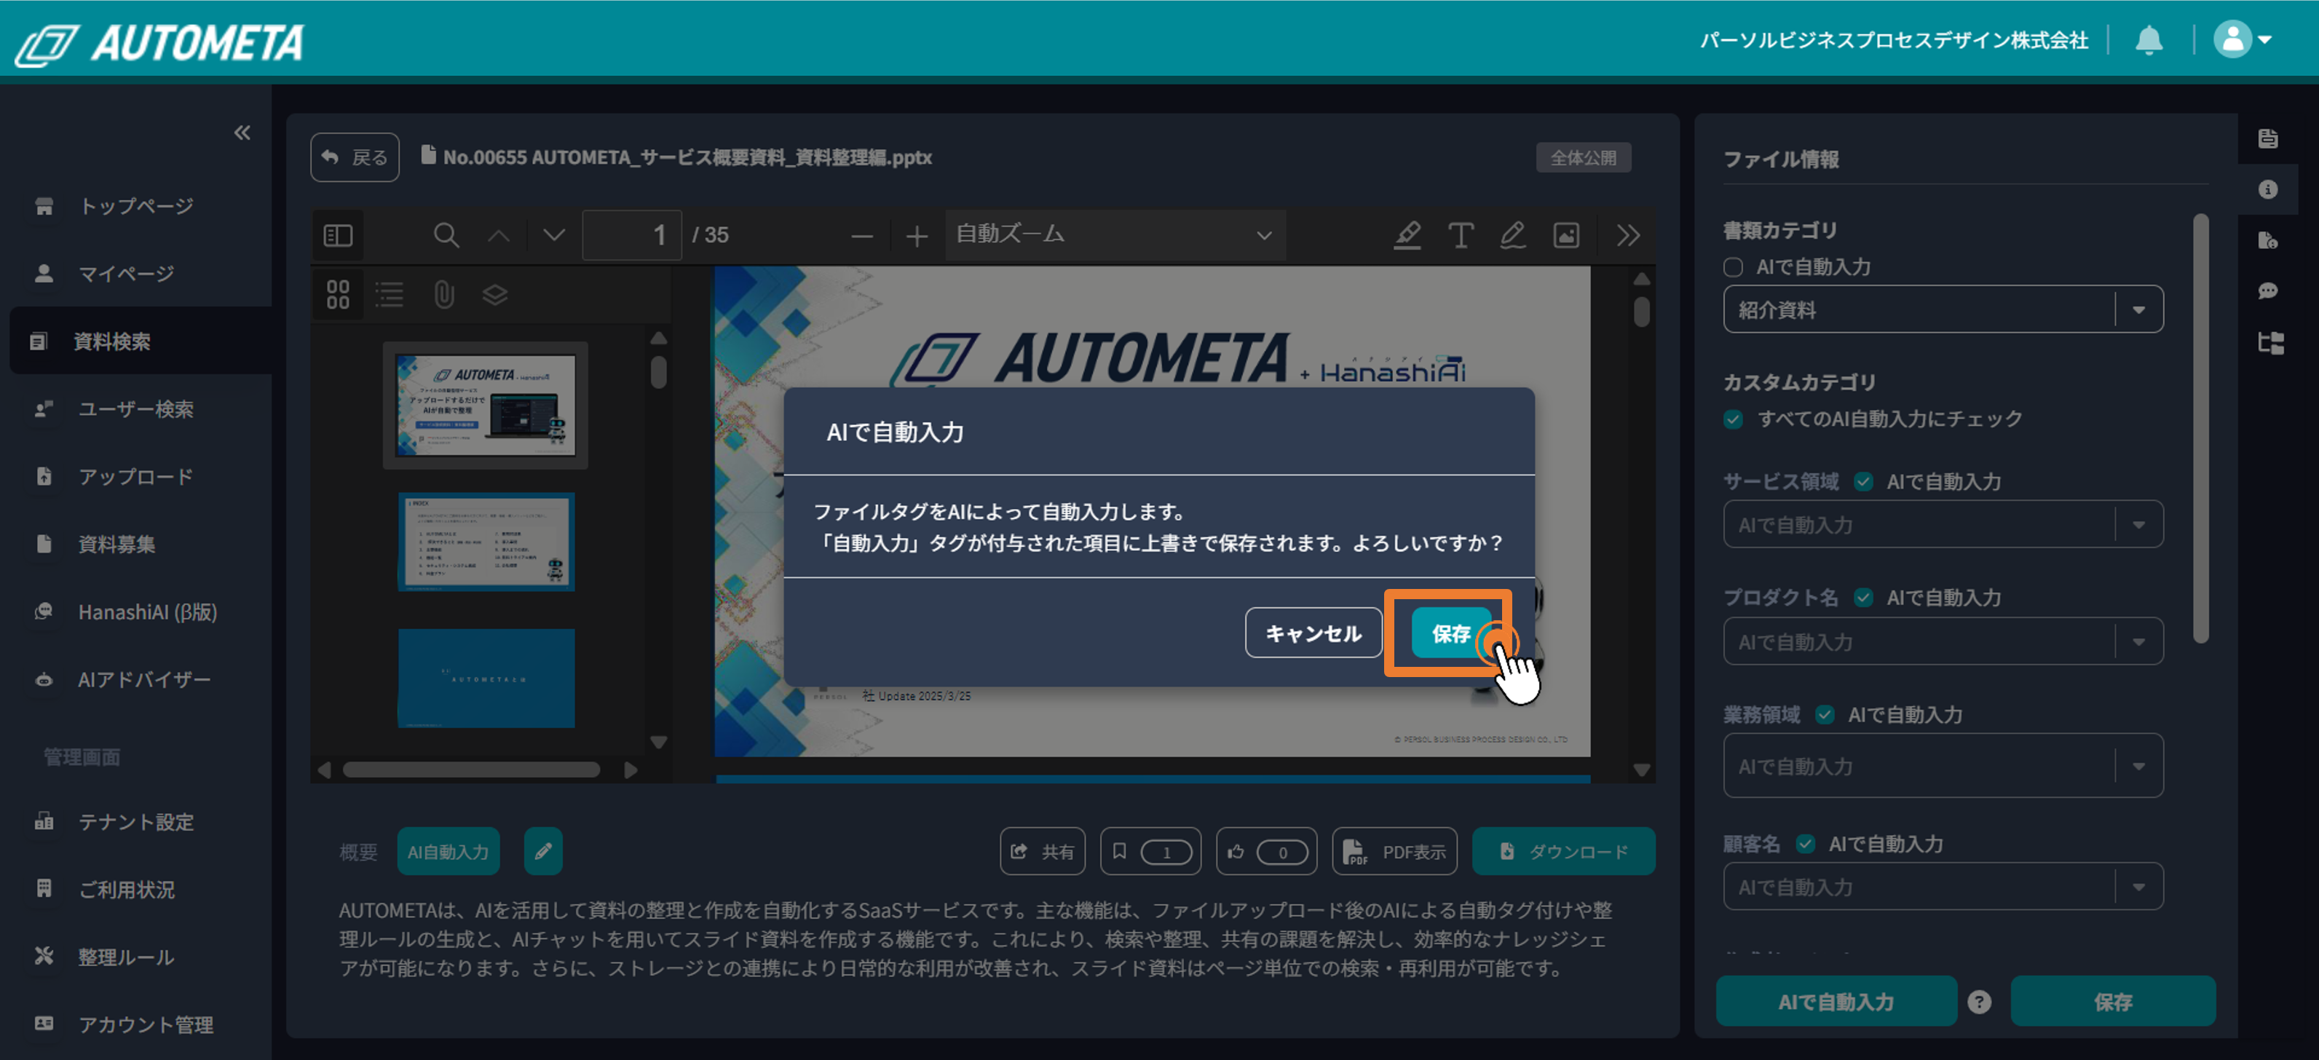Open the 自動ズーム zoom dropdown
Image resolution: width=2319 pixels, height=1060 pixels.
point(1115,235)
